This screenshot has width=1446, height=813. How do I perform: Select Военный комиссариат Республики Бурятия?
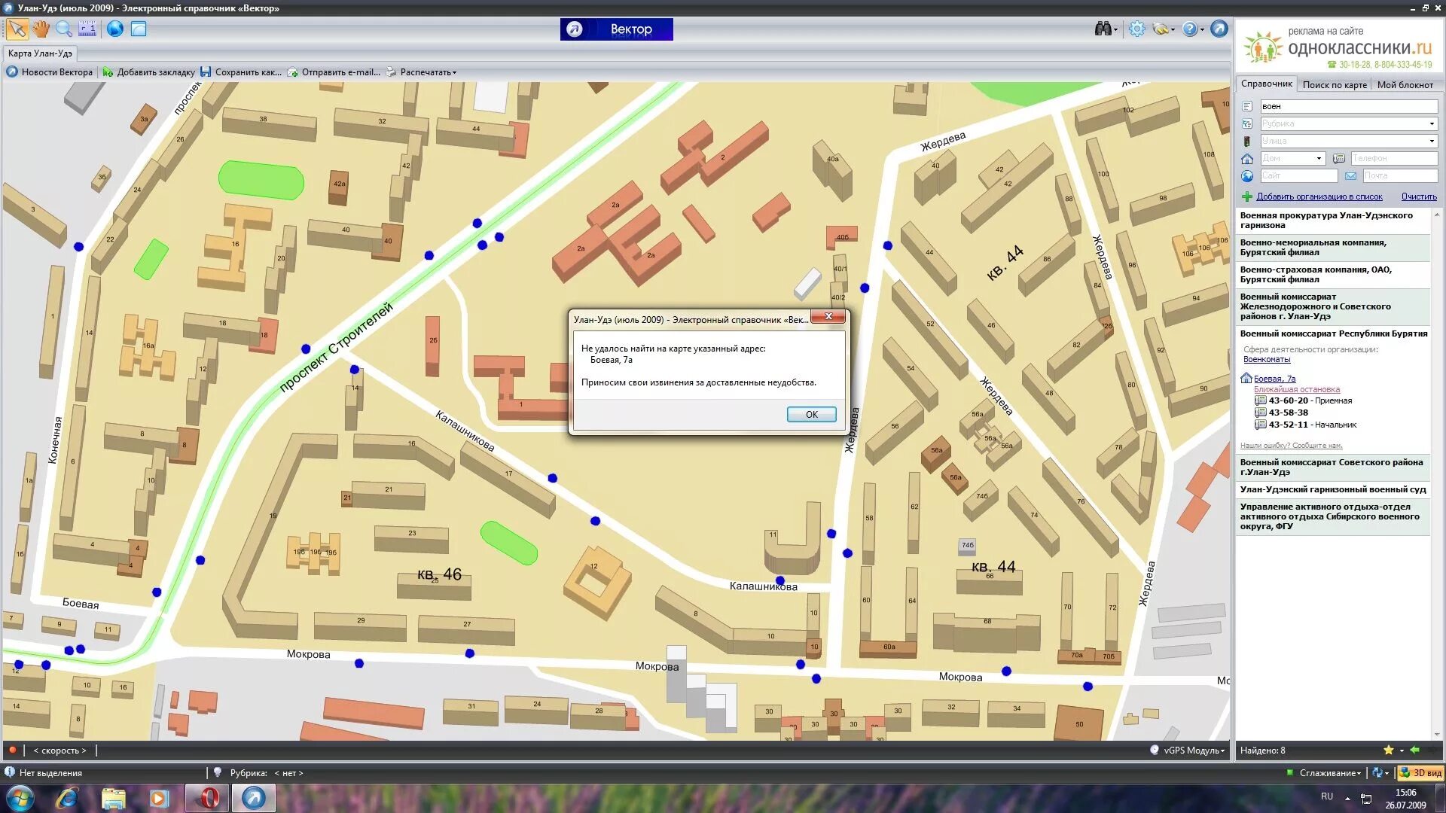pyautogui.click(x=1332, y=333)
